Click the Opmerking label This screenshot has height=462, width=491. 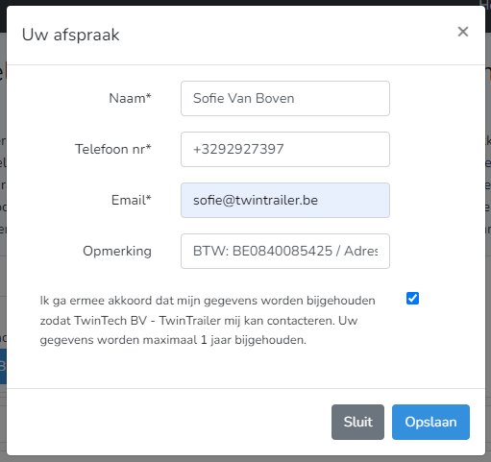point(117,251)
